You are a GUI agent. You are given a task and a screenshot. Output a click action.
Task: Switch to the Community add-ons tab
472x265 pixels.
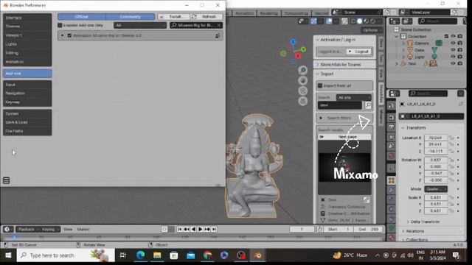pos(130,17)
